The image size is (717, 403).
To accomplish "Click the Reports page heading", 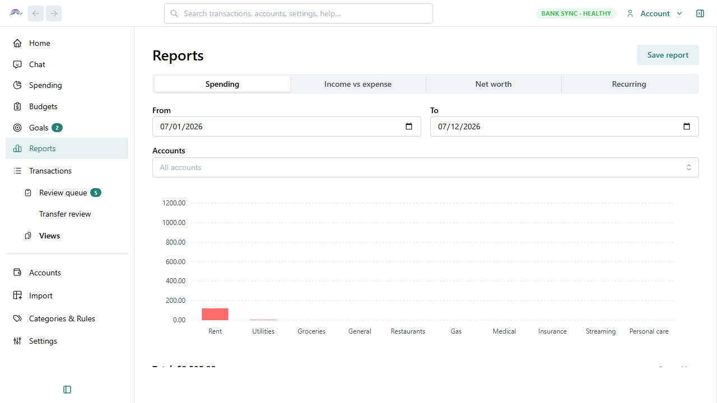I will [x=178, y=55].
